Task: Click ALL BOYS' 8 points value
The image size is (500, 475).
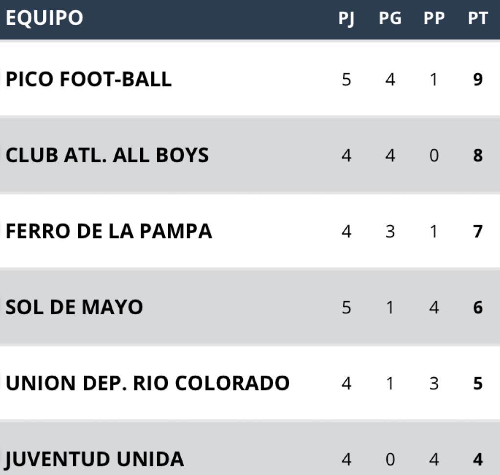Action: [478, 155]
